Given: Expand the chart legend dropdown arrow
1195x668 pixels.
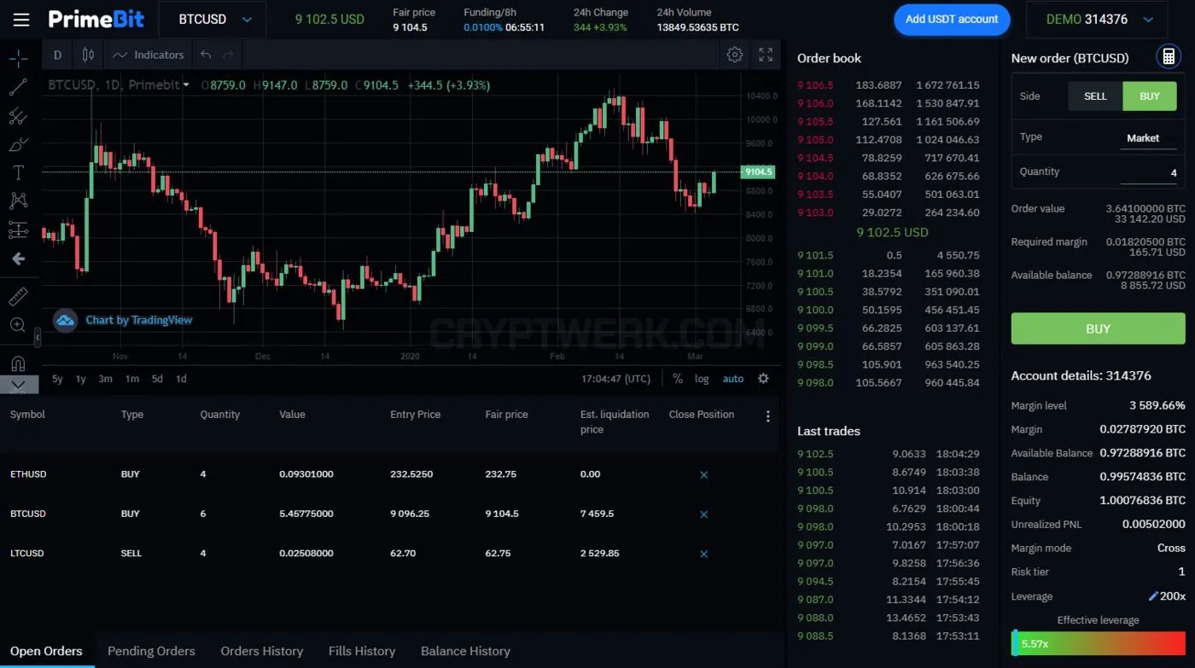Looking at the screenshot, I should [x=186, y=85].
